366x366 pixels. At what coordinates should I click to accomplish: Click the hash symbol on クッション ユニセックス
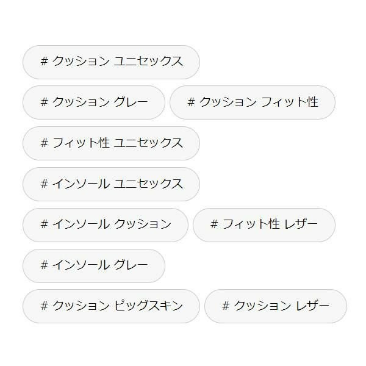44,62
